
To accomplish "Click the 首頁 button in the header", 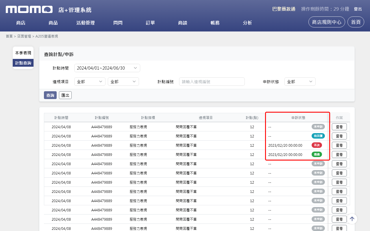I will 356,22.
